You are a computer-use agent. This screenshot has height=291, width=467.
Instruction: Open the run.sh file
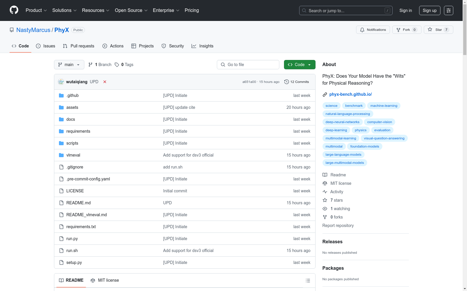point(72,251)
